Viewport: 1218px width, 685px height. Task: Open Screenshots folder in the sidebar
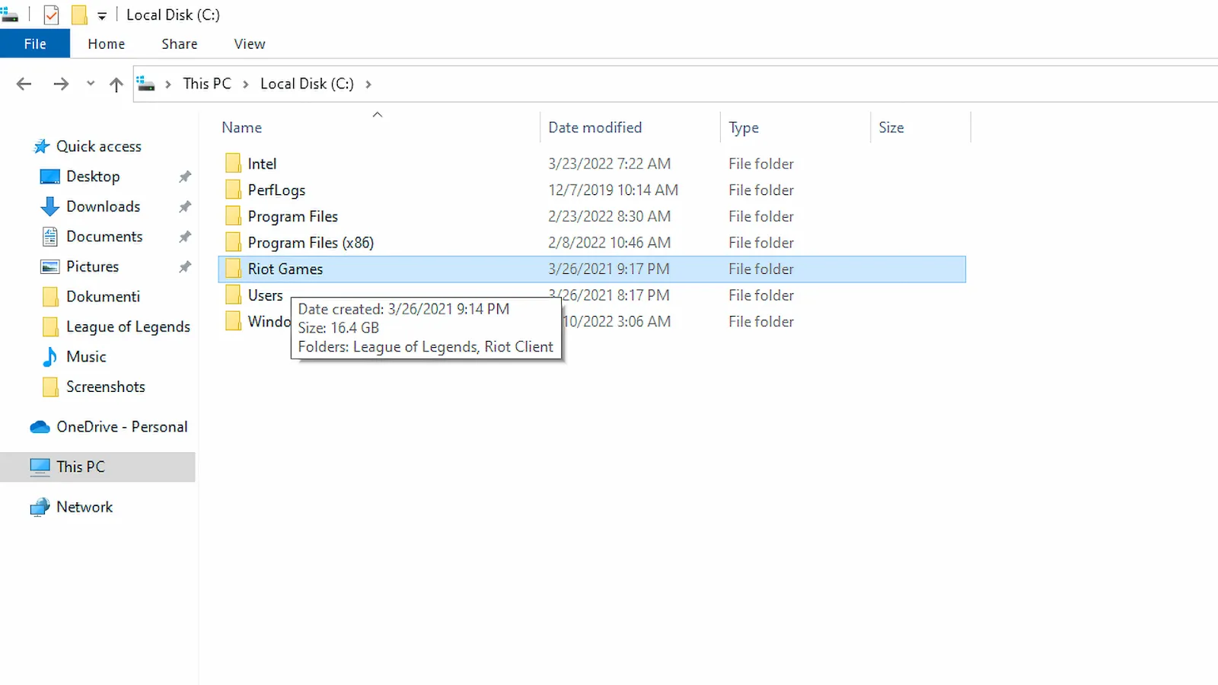(x=105, y=387)
